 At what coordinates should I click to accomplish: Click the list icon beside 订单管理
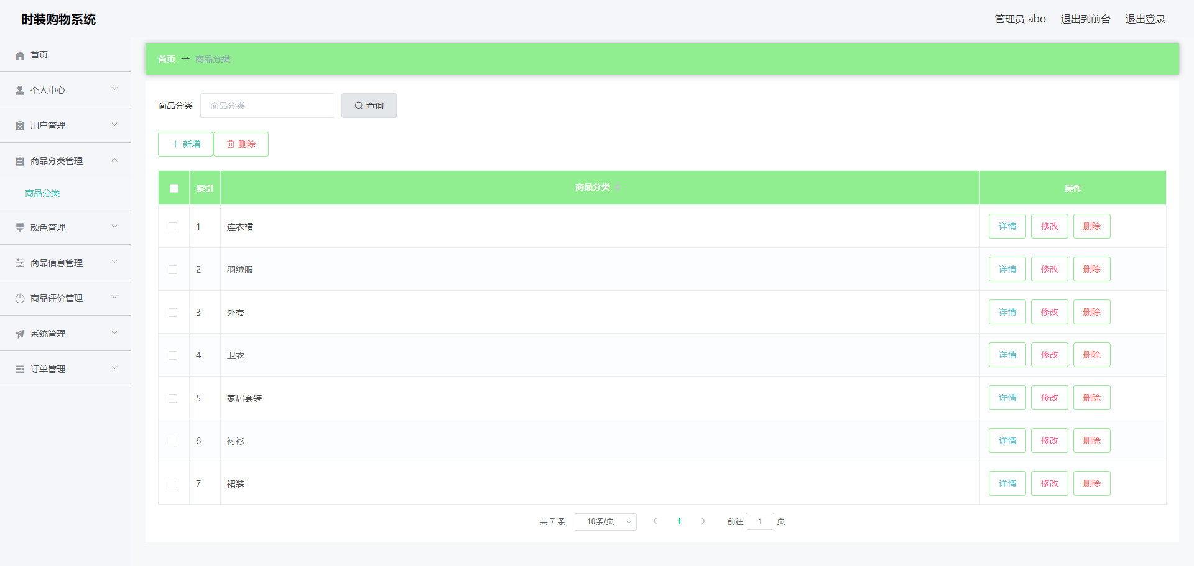coord(20,370)
